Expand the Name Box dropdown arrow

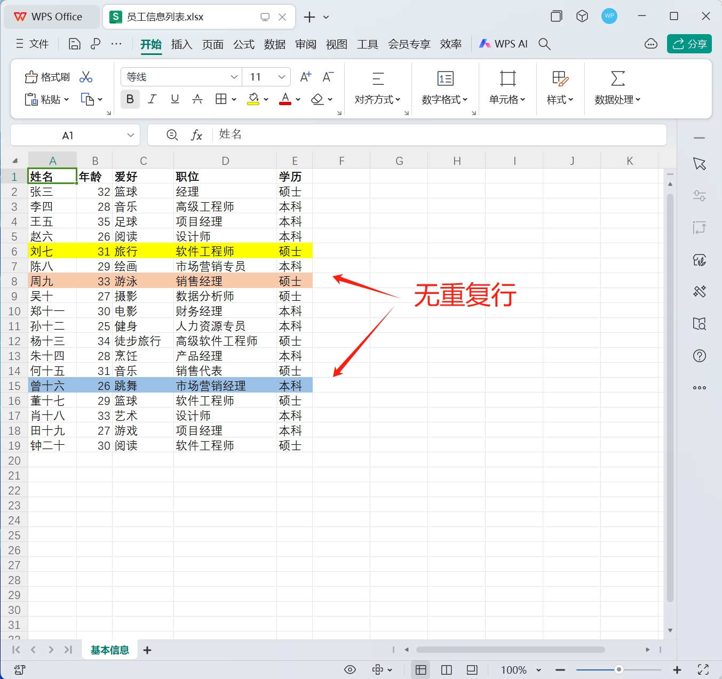click(131, 135)
